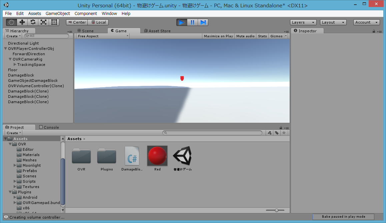Viewport: 386px width, 223px height.
Task: Open the Help menu
Action: 126,14
